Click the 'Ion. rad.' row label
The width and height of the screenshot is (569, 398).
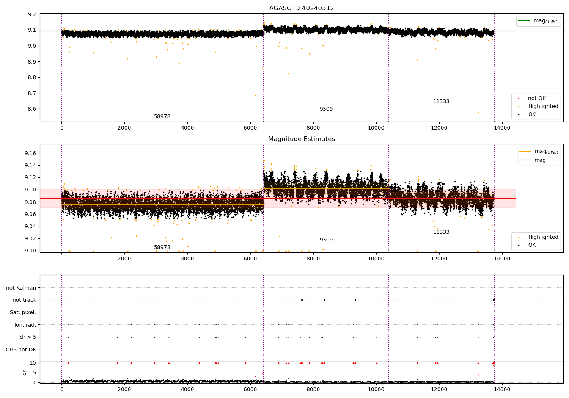tap(25, 325)
